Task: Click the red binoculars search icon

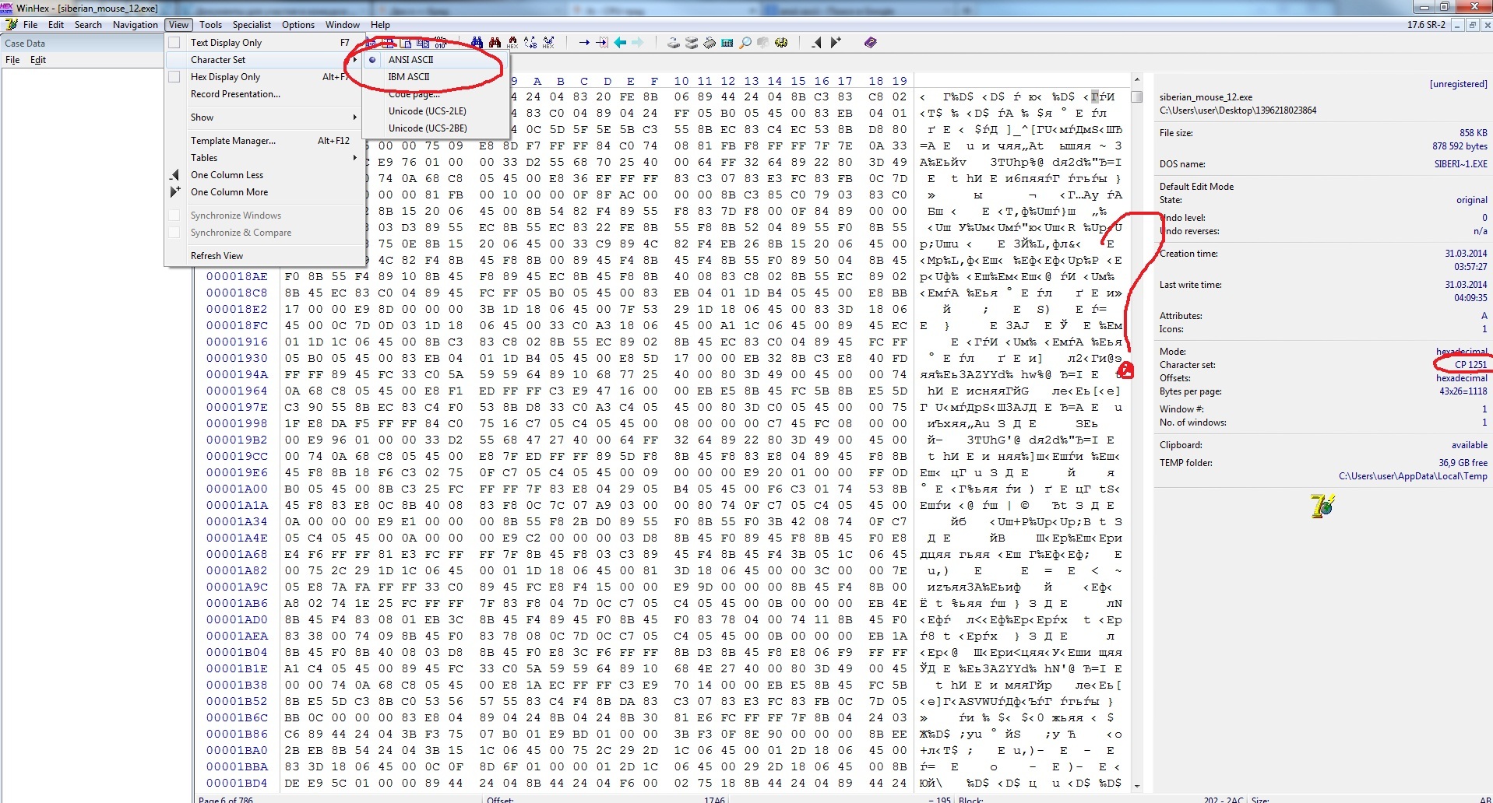Action: click(x=495, y=43)
